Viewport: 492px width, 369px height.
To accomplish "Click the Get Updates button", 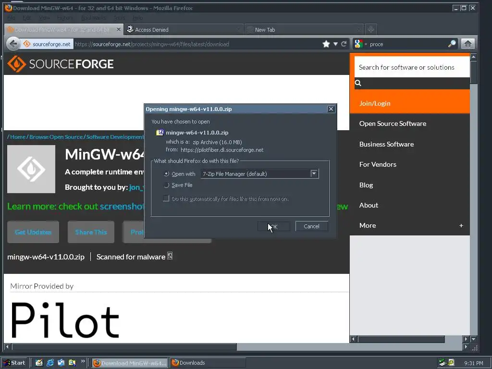I will pyautogui.click(x=33, y=232).
